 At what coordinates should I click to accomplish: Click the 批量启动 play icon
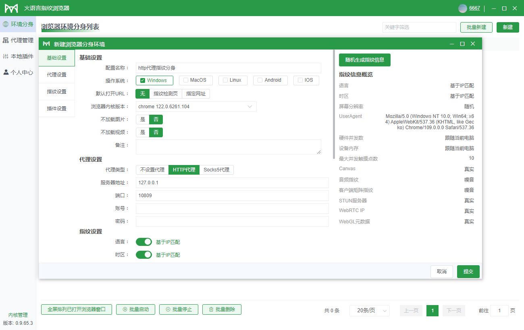pyautogui.click(x=125, y=309)
